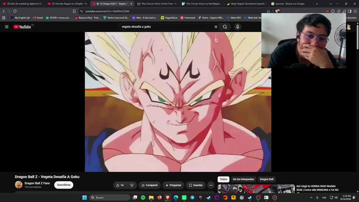Like the video with thumbs up
Image resolution: width=359 pixels, height=202 pixels.
(120, 185)
